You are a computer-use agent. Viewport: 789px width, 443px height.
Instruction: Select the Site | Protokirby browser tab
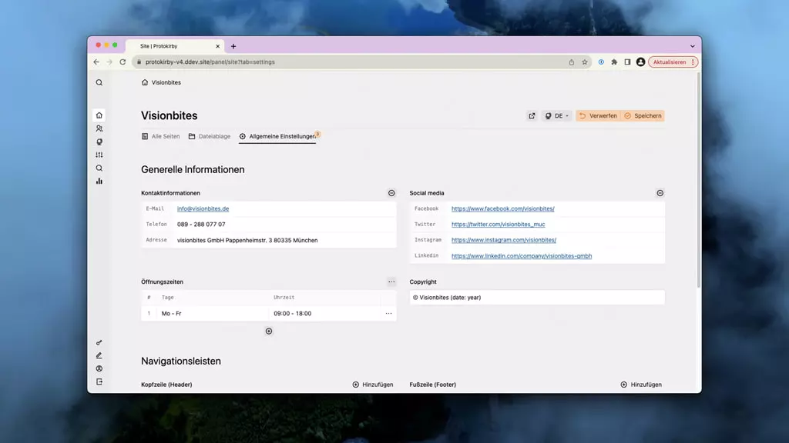click(x=173, y=46)
